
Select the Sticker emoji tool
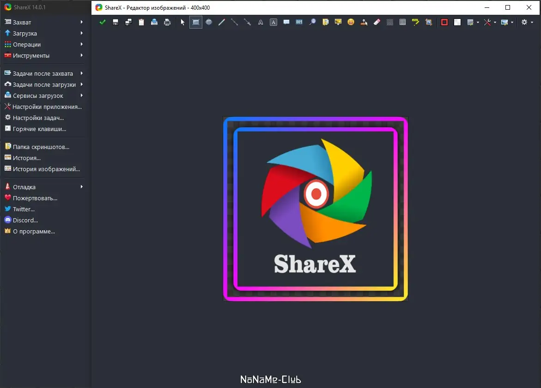[351, 22]
